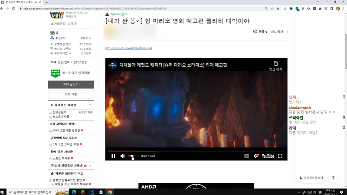Click the YouTube logo in the player
The width and height of the screenshot is (347, 195).
pyautogui.click(x=268, y=156)
